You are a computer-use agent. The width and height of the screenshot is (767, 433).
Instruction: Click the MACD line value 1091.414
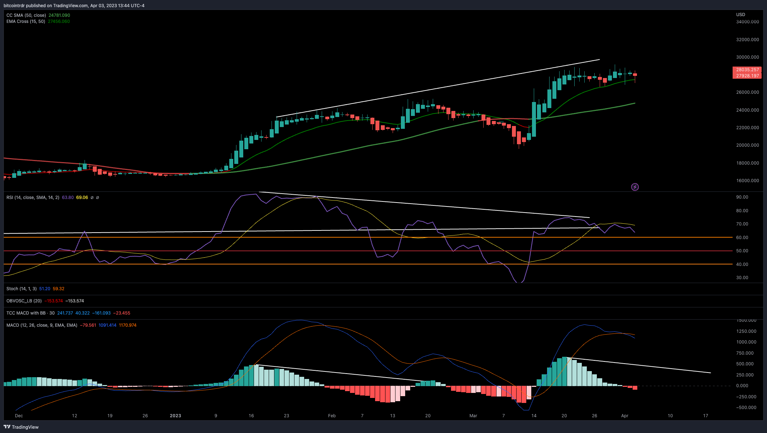[x=107, y=325]
